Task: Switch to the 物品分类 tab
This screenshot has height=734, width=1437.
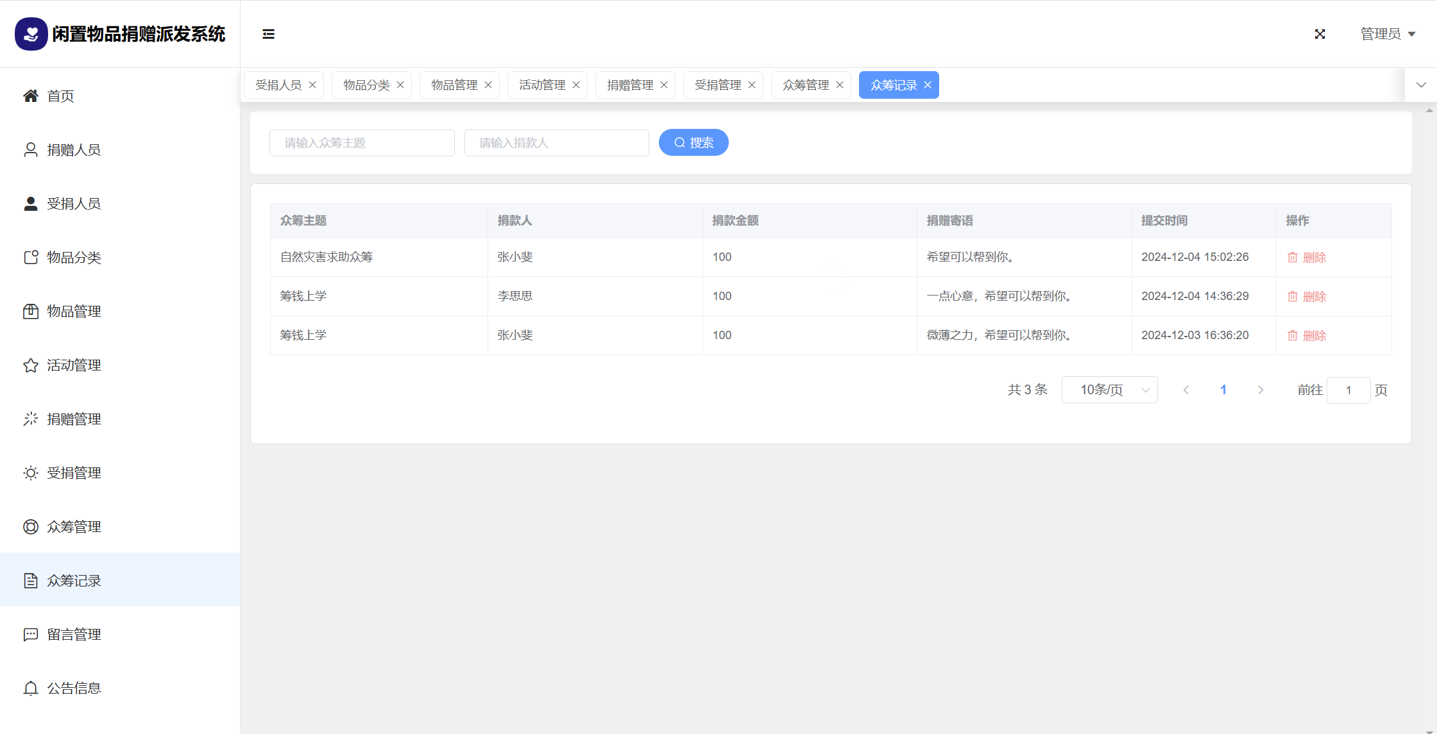Action: (x=366, y=85)
